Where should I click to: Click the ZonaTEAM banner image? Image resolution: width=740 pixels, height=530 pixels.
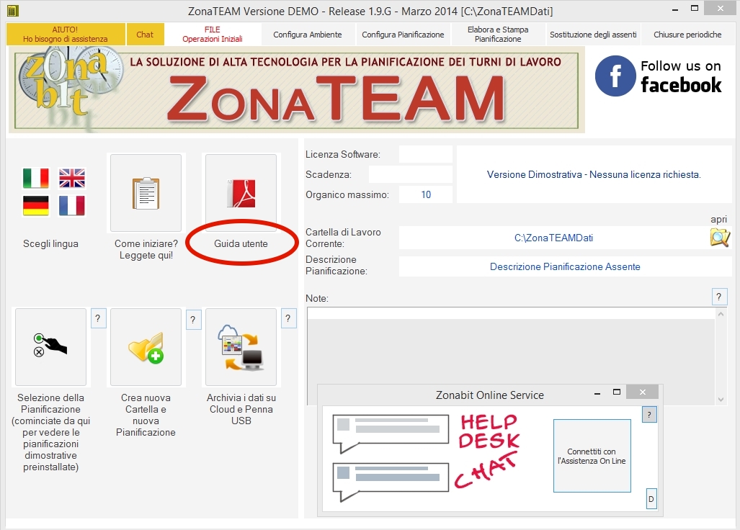click(296, 90)
